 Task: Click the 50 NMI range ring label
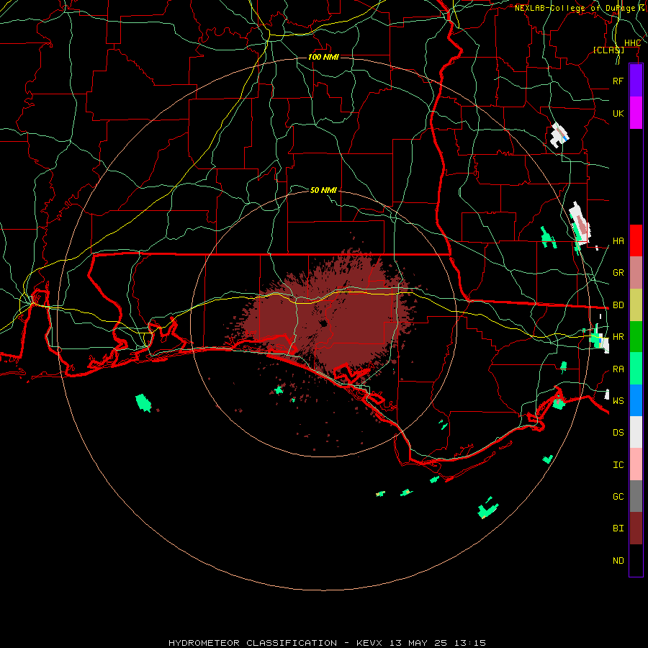pyautogui.click(x=323, y=190)
